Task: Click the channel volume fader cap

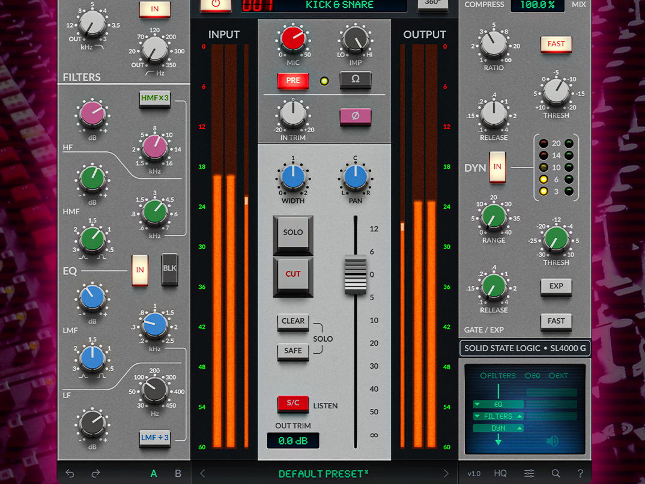Action: (x=356, y=274)
